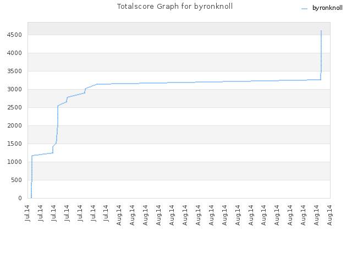Click the 1500 y-axis label
The width and height of the screenshot is (352, 264).
tap(14, 144)
